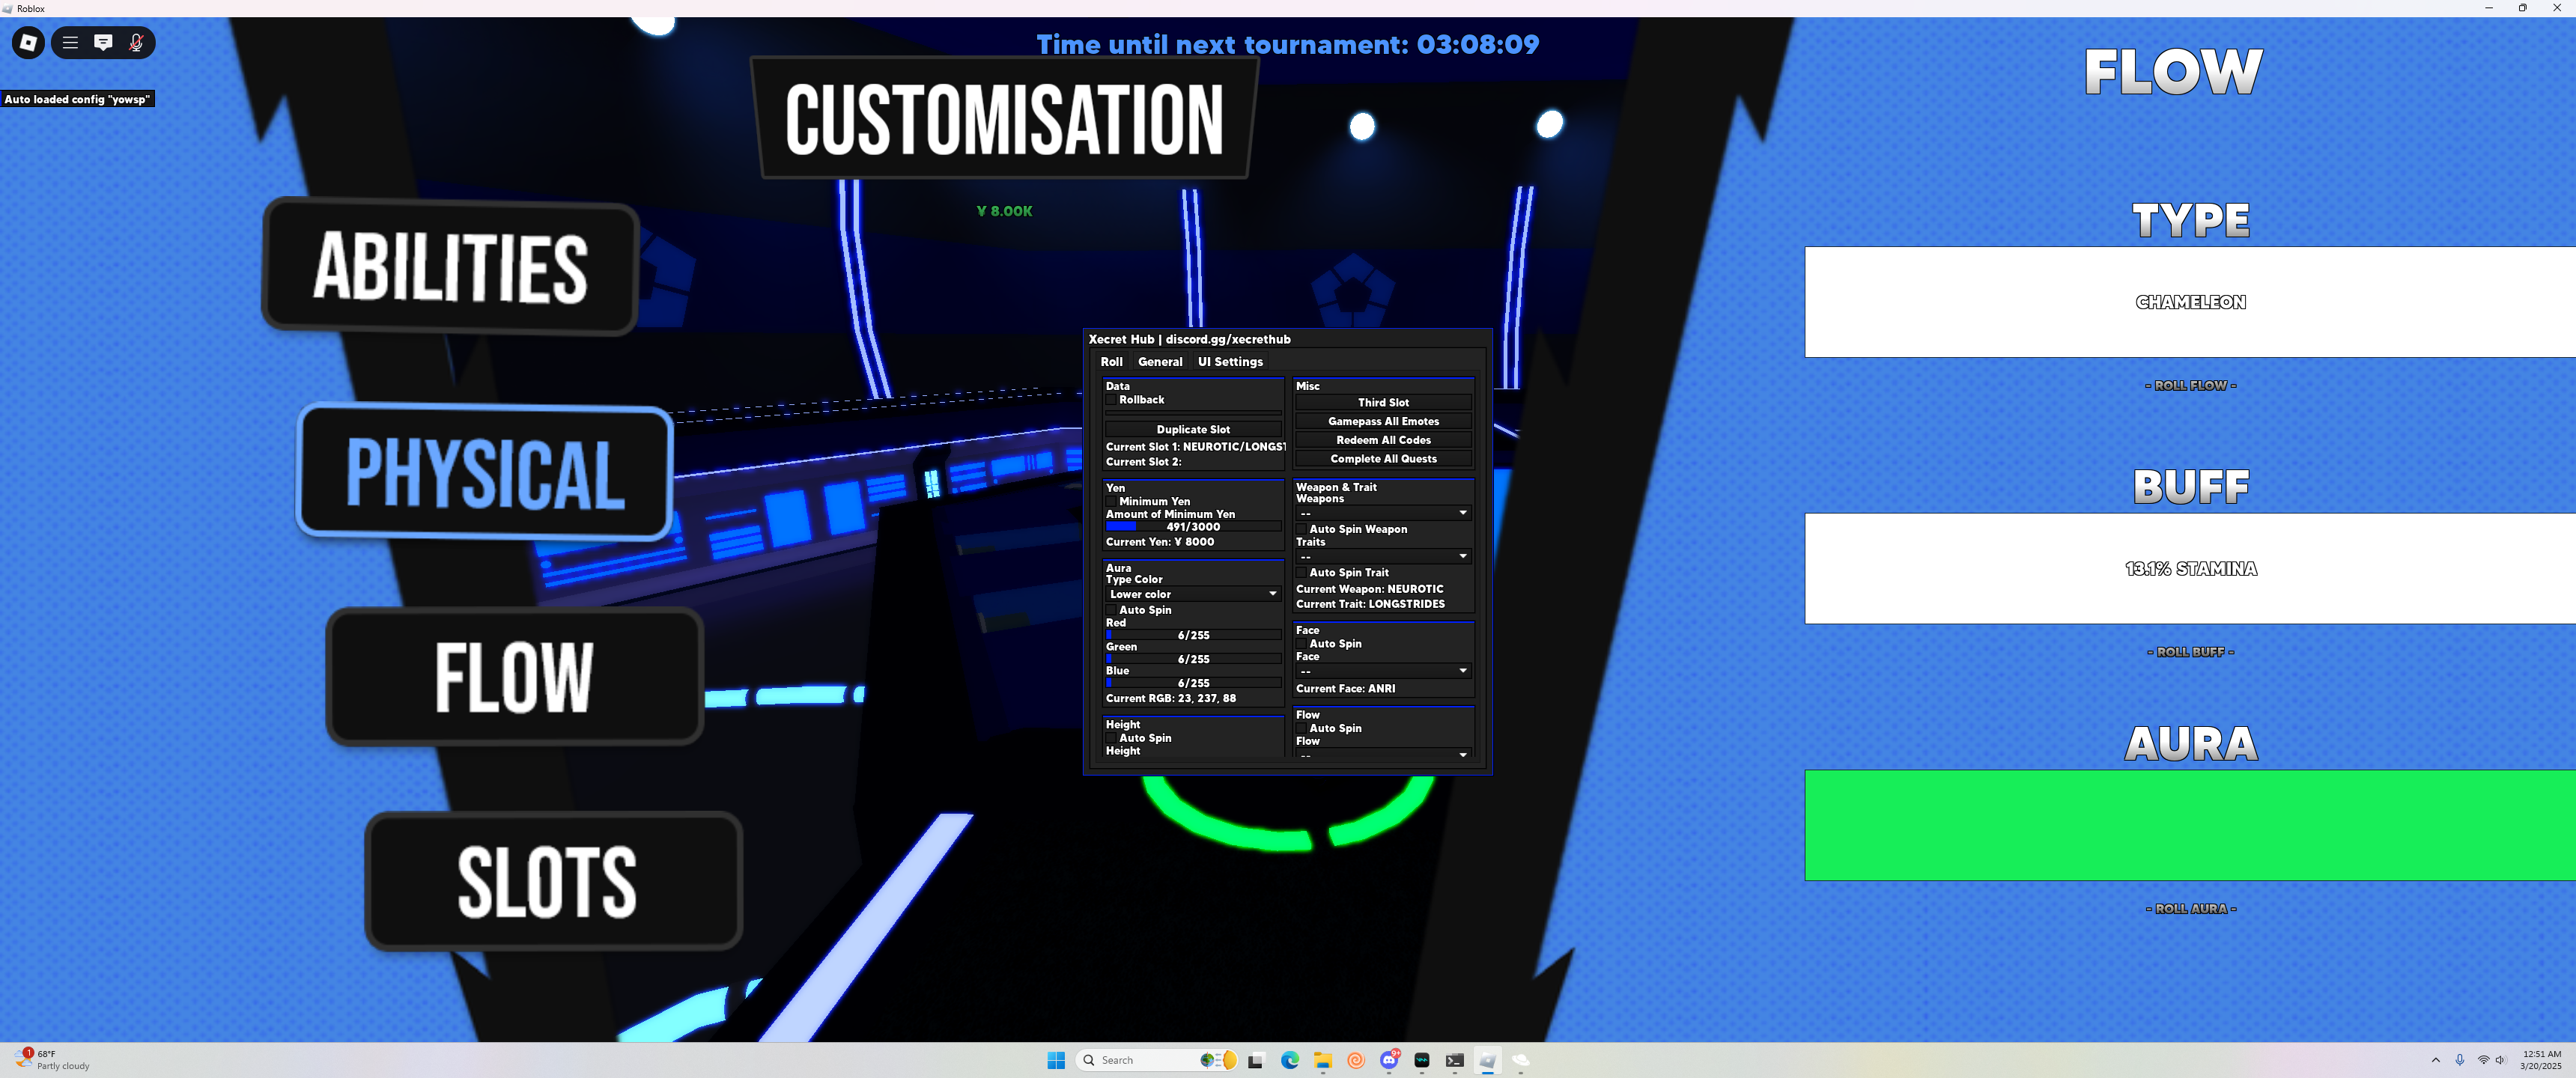Image resolution: width=2576 pixels, height=1078 pixels.
Task: Adjust the Amount of Minimum Yen slider
Action: [1192, 526]
